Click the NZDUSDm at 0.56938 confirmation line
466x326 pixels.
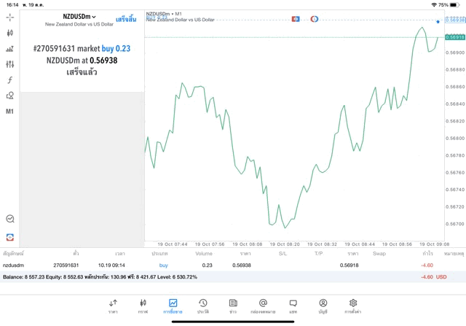coord(82,61)
